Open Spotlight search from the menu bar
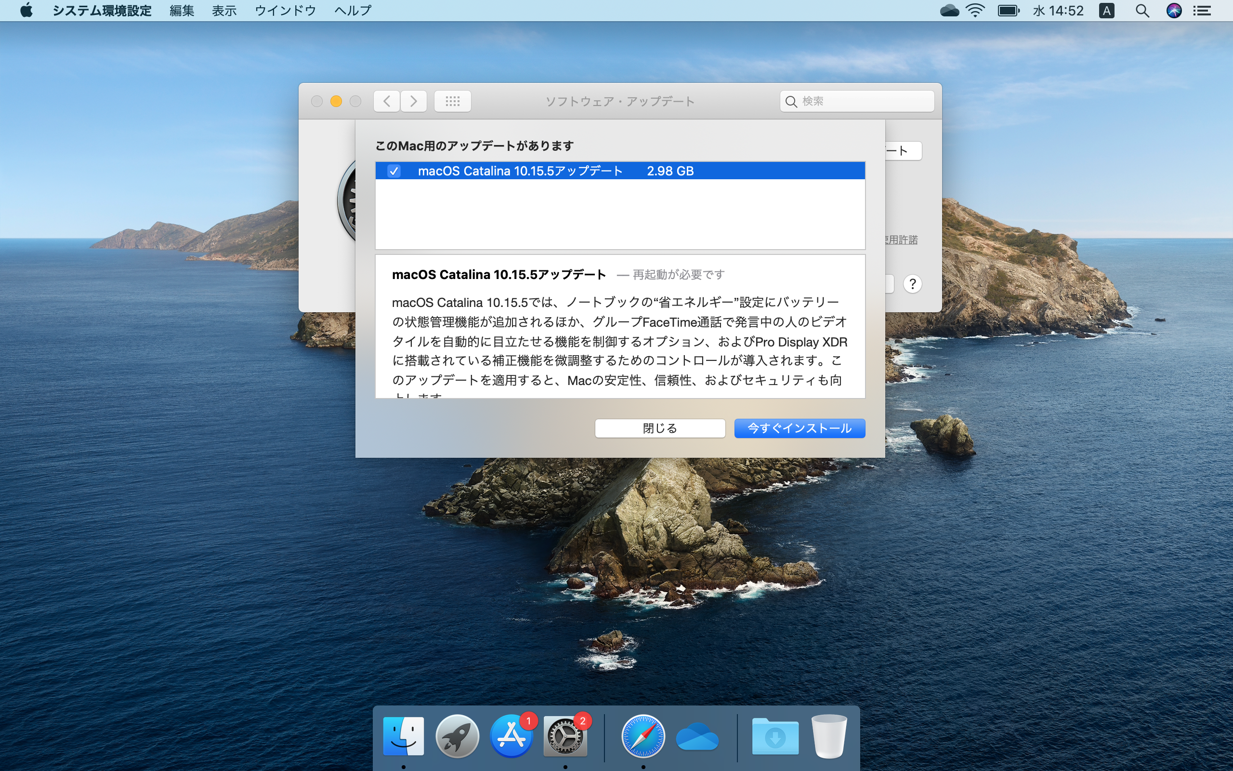The height and width of the screenshot is (771, 1233). (x=1143, y=10)
